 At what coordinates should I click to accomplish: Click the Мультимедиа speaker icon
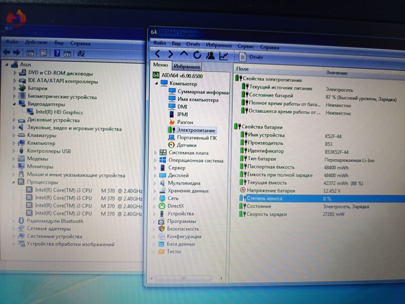pos(163,183)
